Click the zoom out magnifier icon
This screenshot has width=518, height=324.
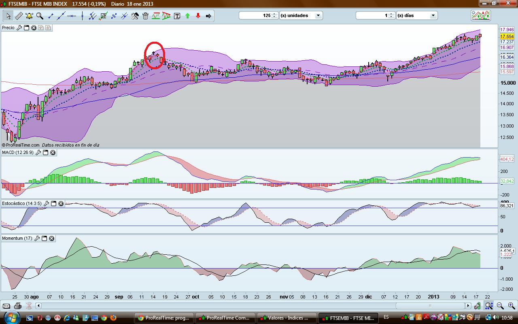(x=500, y=306)
